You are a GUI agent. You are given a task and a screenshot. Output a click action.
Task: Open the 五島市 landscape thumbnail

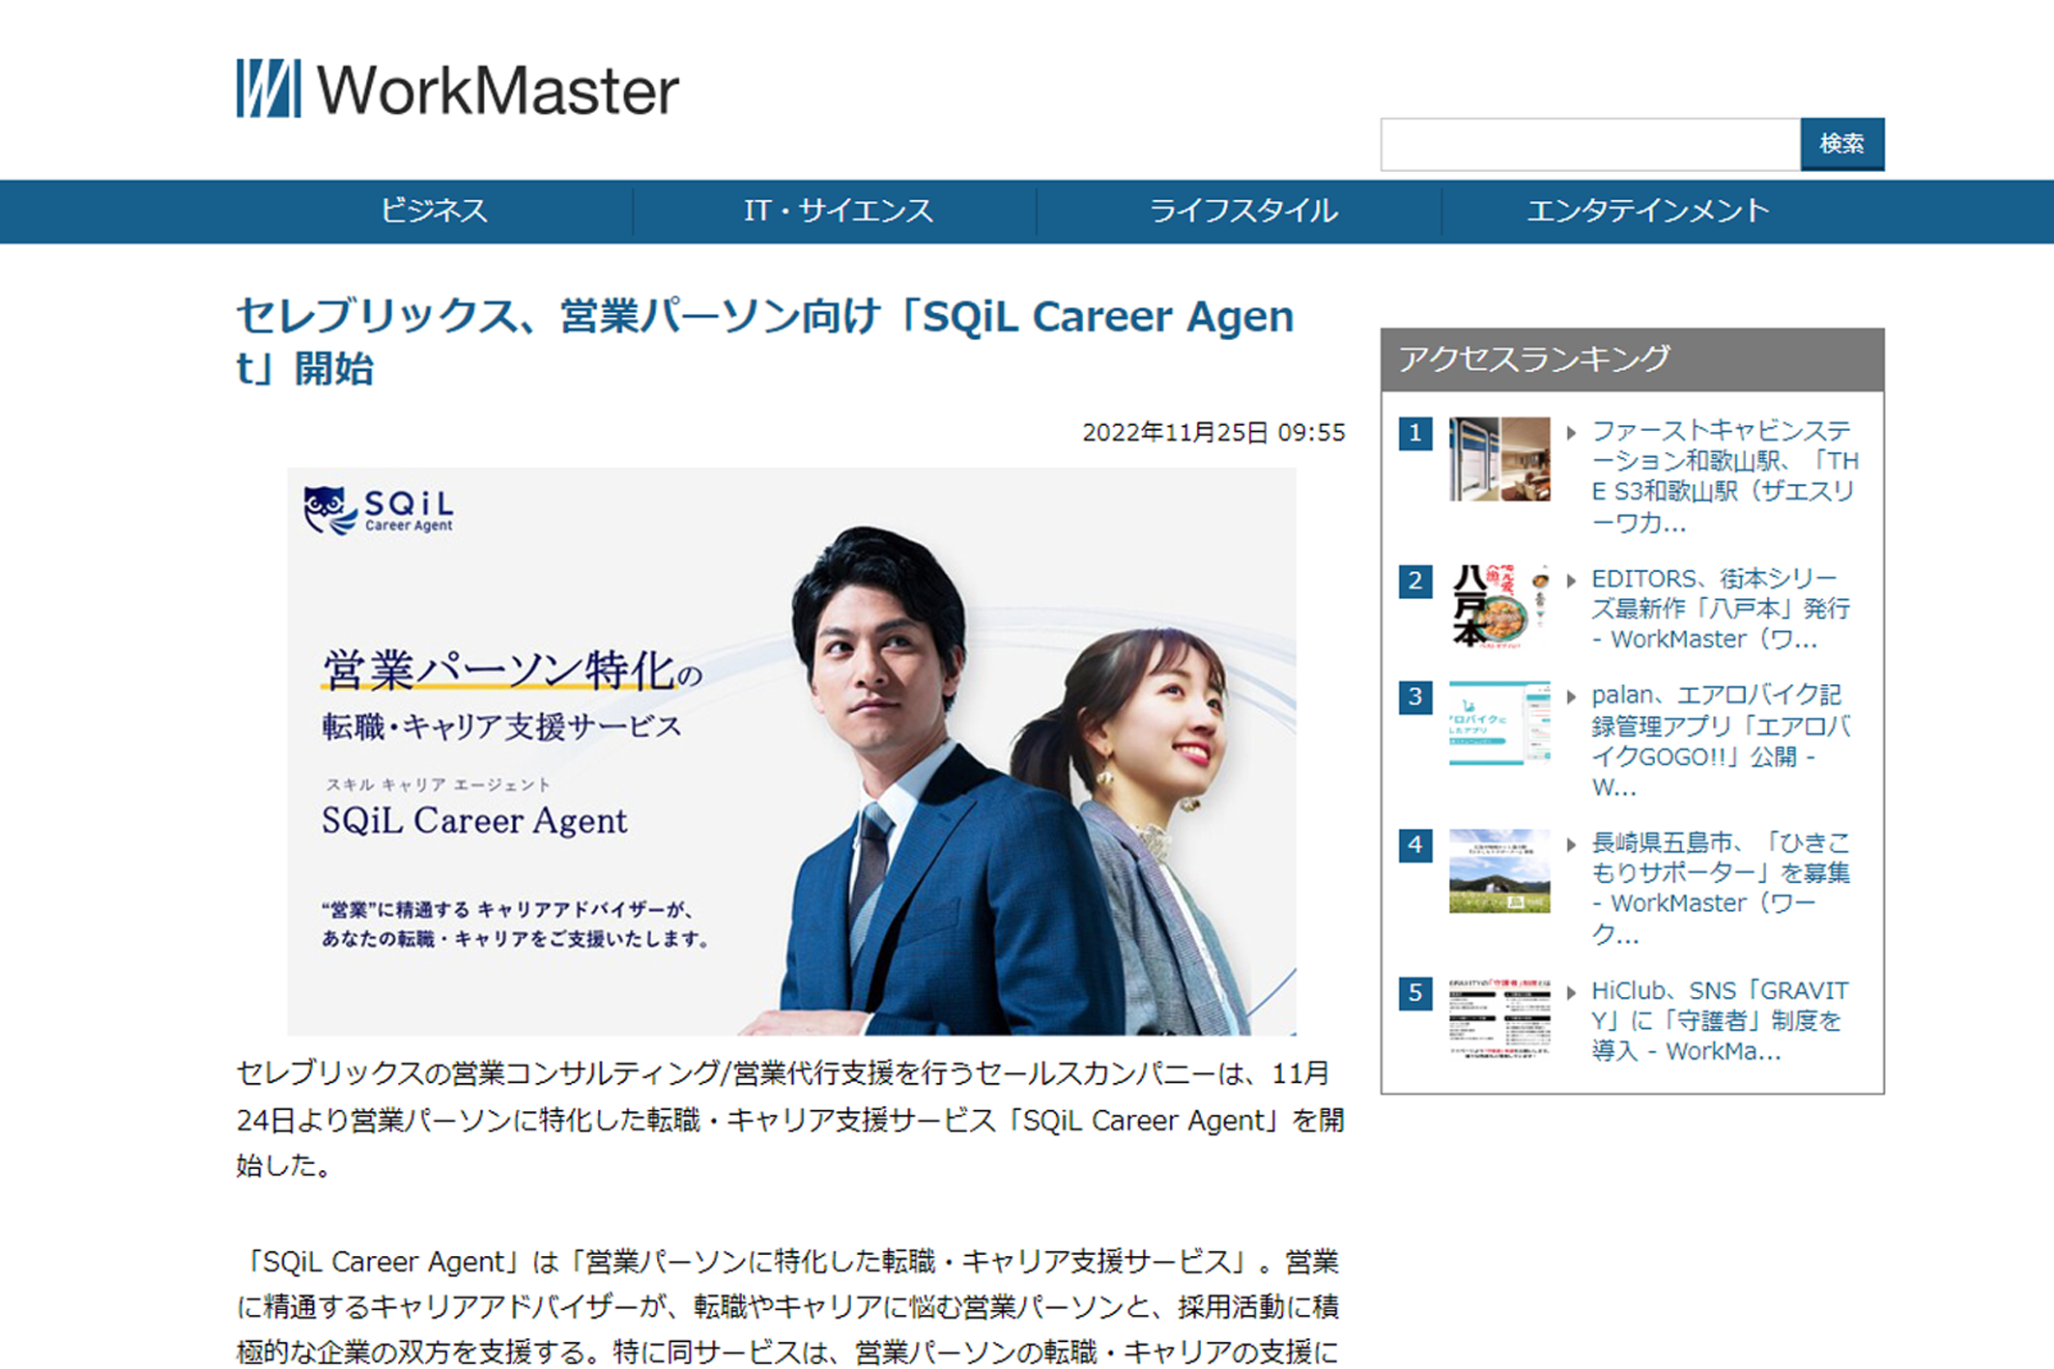(1499, 870)
